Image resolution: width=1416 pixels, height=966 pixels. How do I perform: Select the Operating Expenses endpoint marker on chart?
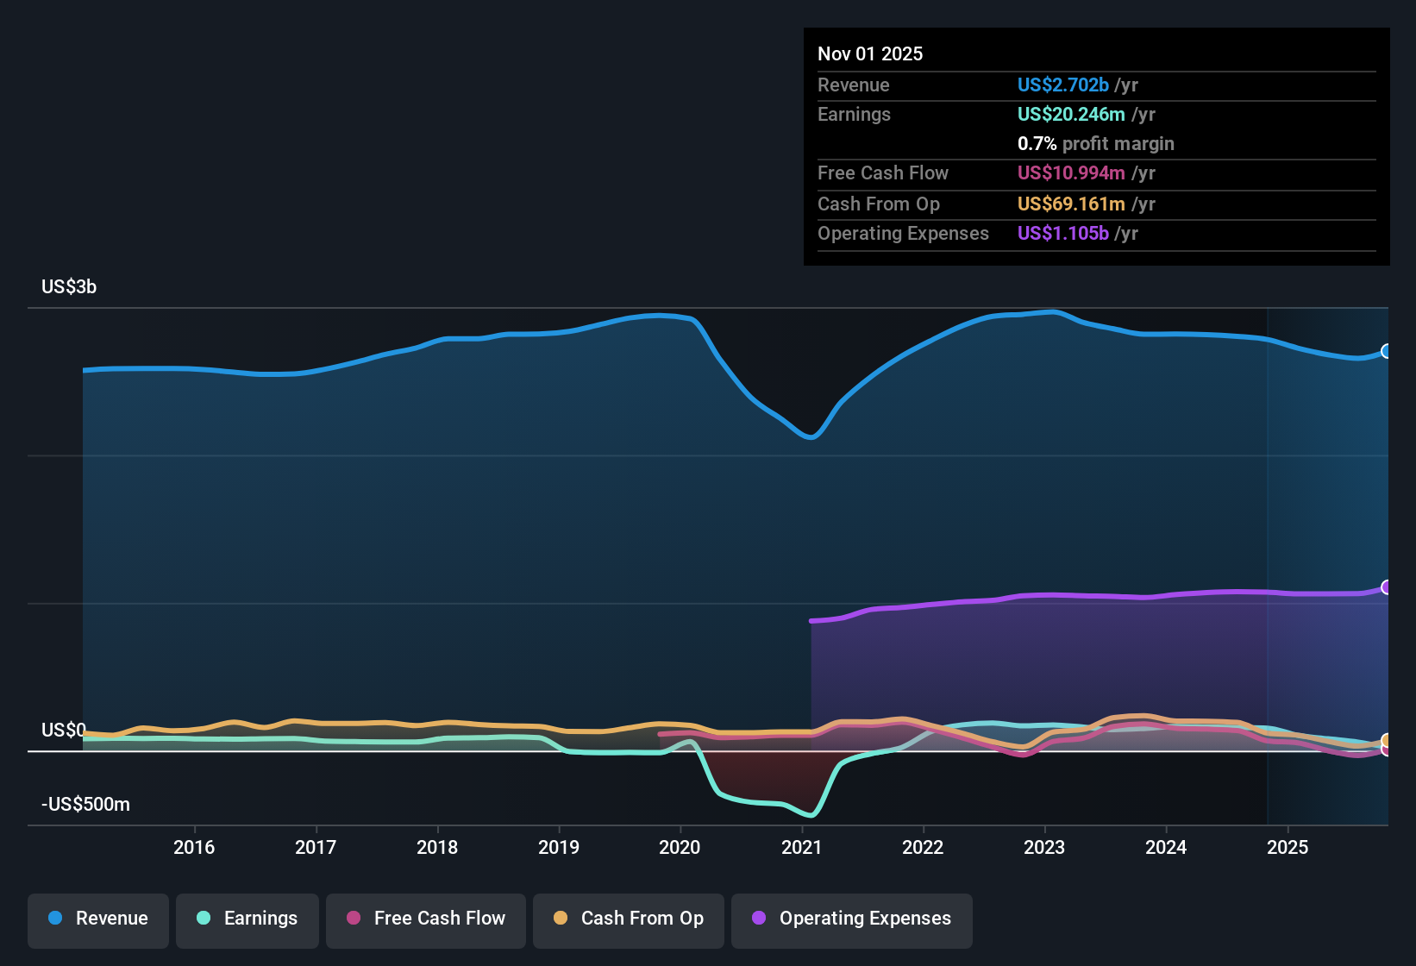pyautogui.click(x=1387, y=587)
